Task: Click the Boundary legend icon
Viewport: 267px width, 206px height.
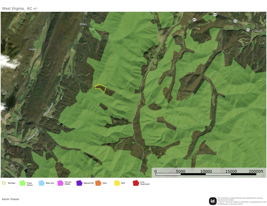Action: 4,183
